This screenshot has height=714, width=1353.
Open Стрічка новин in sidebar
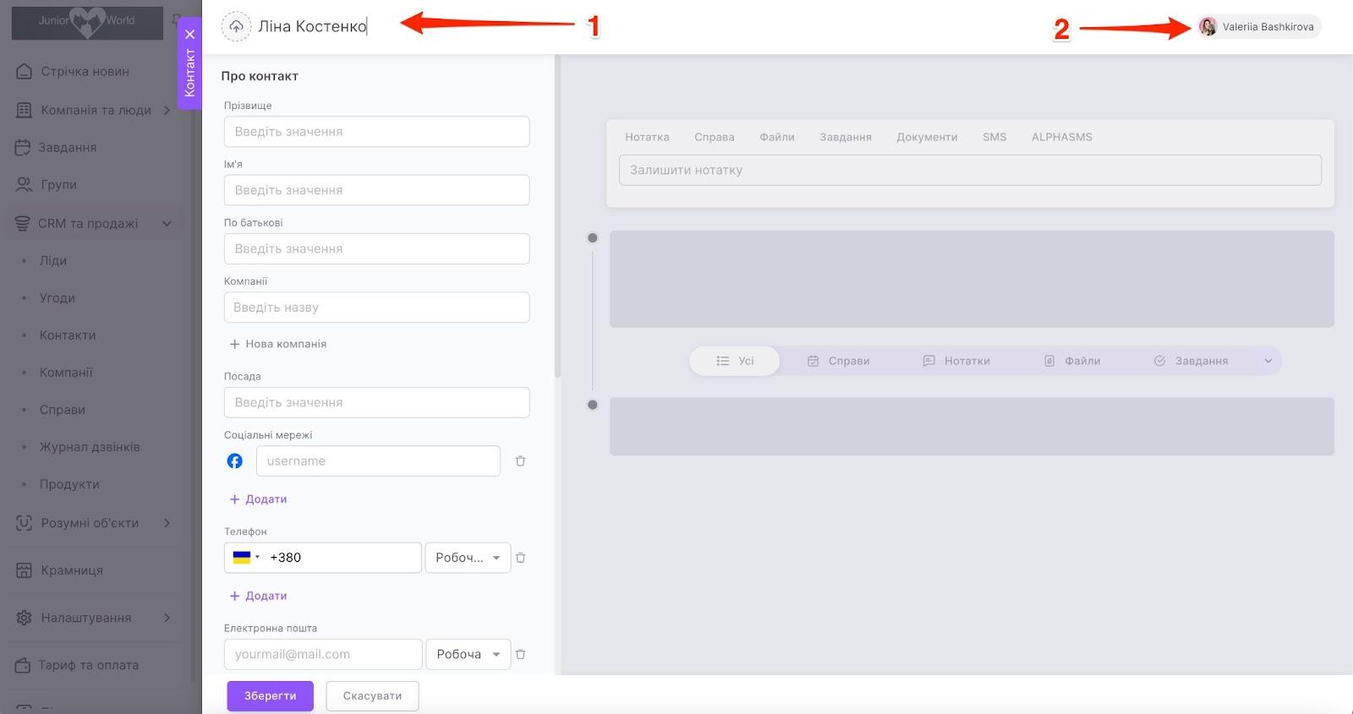(x=85, y=71)
